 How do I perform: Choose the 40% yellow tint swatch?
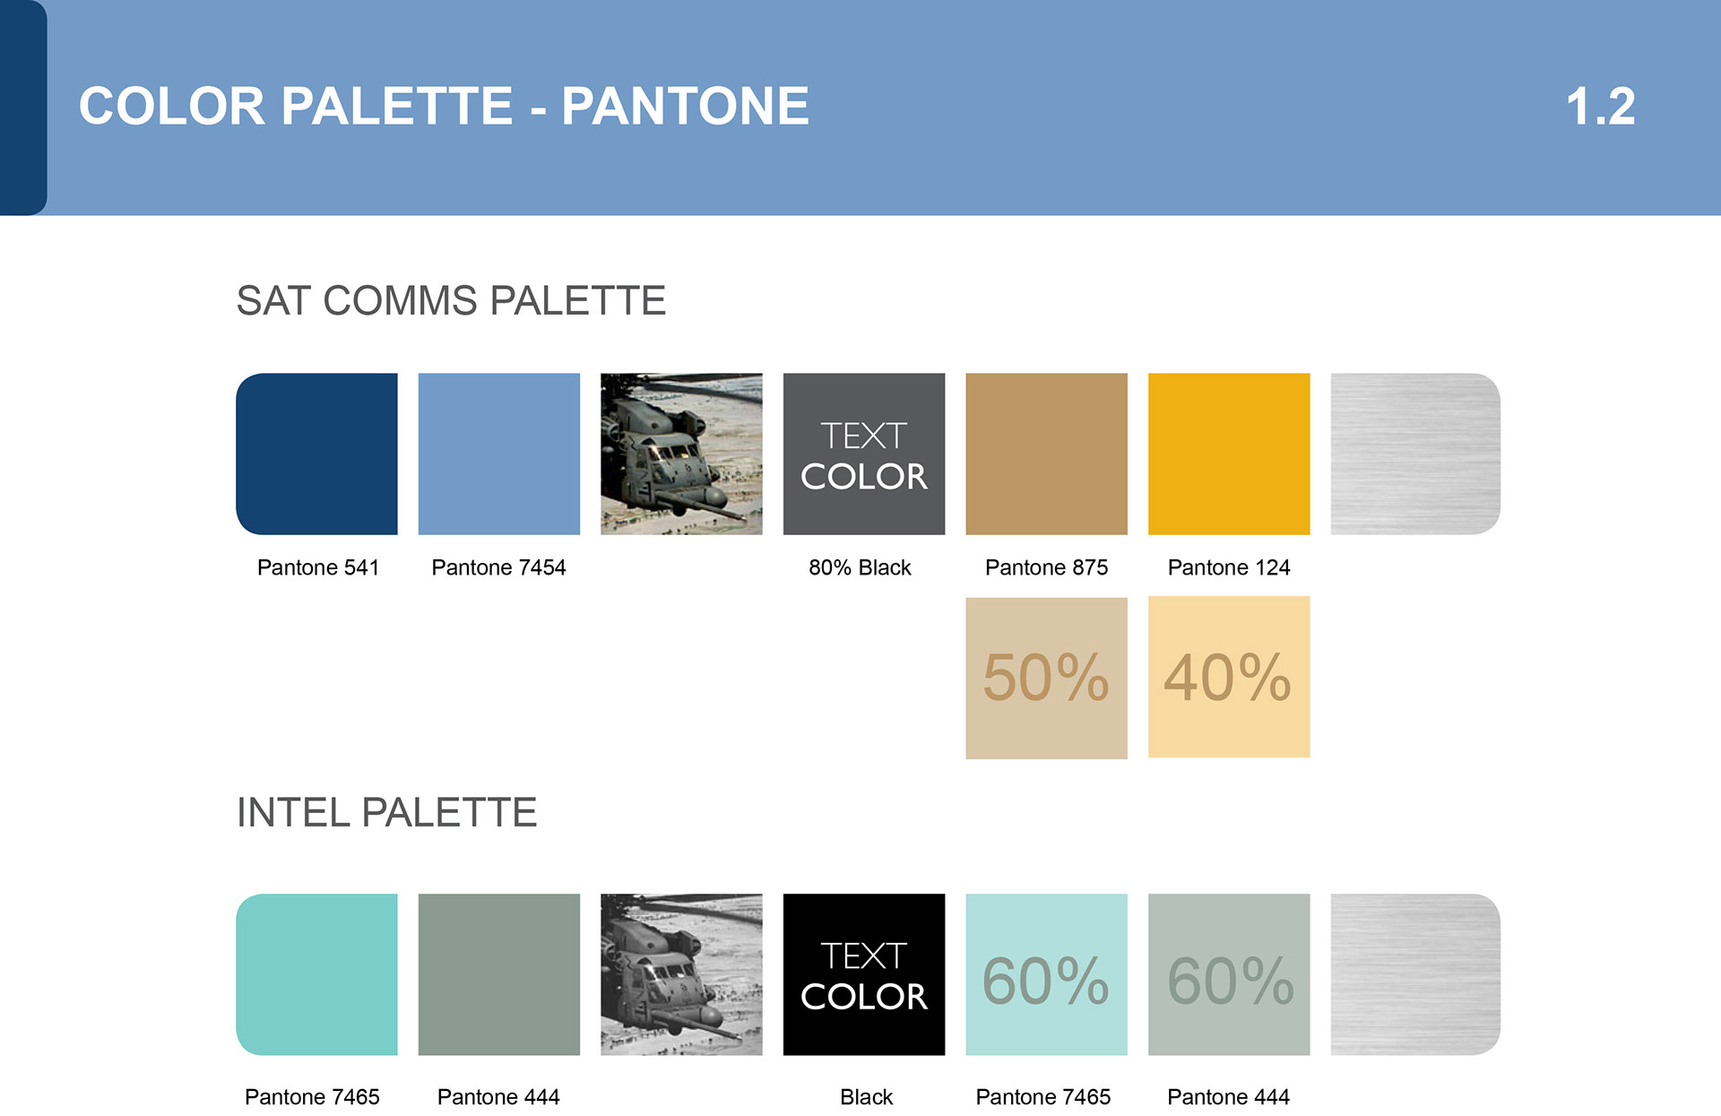1228,677
